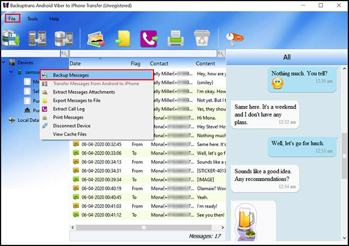This screenshot has height=246, width=349.
Task: Open the Help menu
Action: [x=54, y=19]
